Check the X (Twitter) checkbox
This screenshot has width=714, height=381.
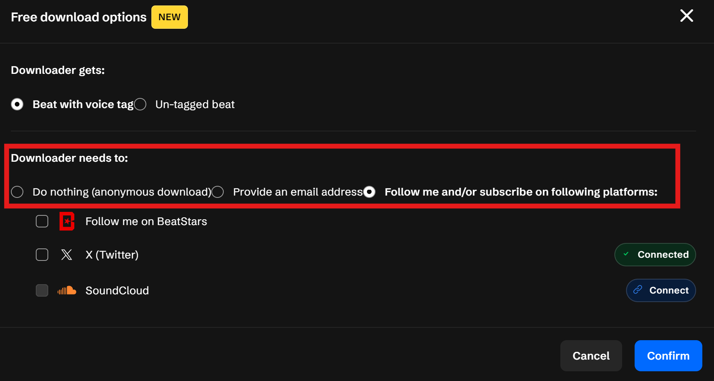pos(42,255)
